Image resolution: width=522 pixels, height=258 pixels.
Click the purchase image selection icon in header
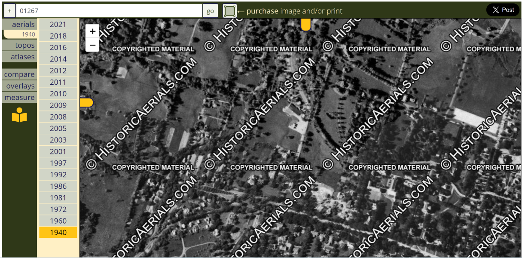[230, 10]
